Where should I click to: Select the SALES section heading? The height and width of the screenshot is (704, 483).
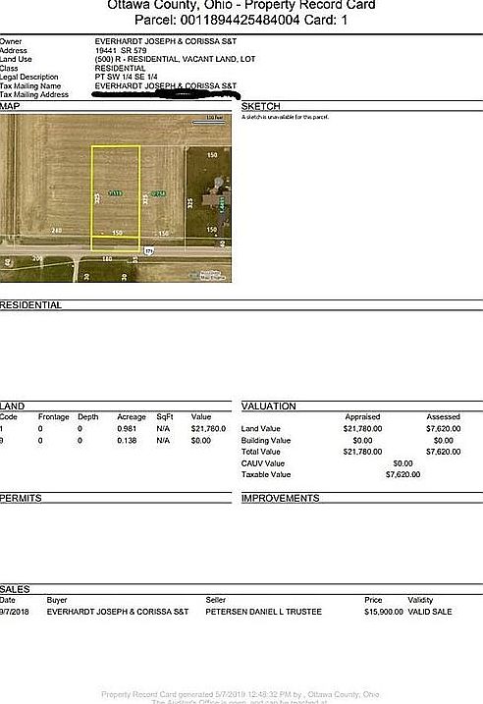point(15,589)
